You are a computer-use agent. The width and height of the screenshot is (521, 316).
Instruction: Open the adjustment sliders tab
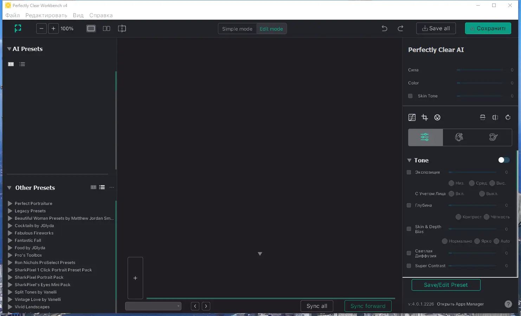click(425, 137)
